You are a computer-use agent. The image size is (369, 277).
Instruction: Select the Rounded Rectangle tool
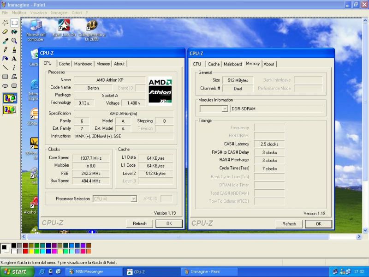(14, 86)
